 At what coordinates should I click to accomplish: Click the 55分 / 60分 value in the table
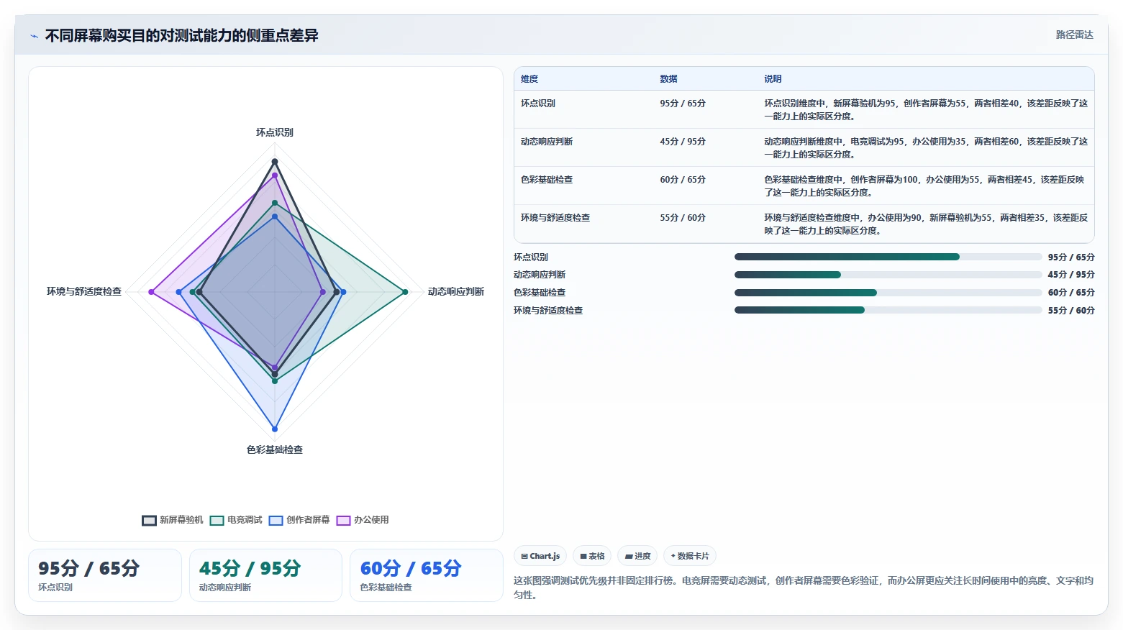click(x=683, y=218)
